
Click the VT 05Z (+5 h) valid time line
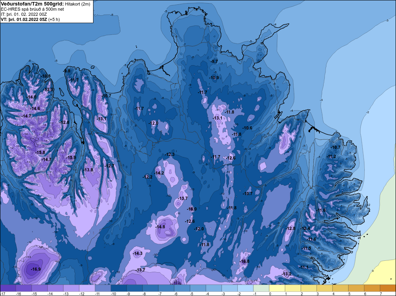pyautogui.click(x=30, y=19)
